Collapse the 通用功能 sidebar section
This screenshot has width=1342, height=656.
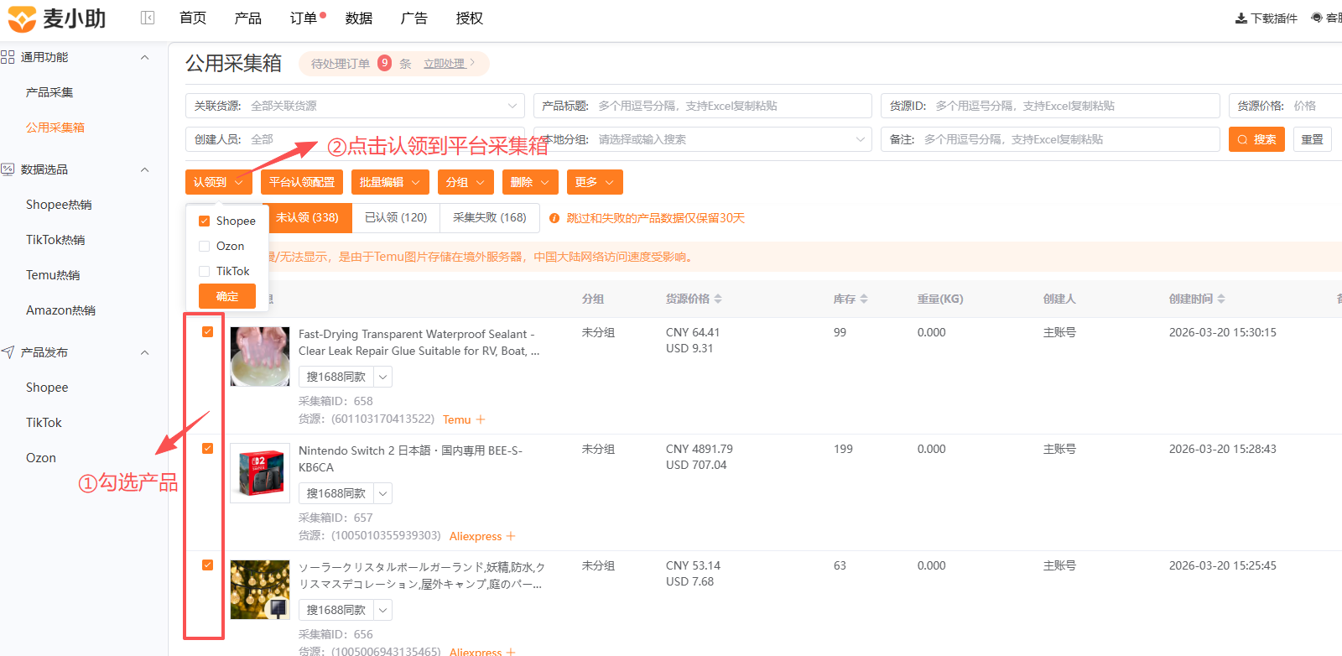pos(144,57)
